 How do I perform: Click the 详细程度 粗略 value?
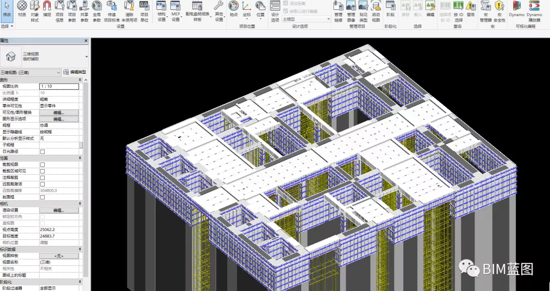(59, 99)
